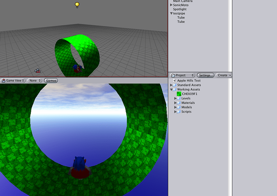Image resolution: width=277 pixels, height=196 pixels.
Task: Click the Standard Assets folder icon
Action: (x=175, y=85)
